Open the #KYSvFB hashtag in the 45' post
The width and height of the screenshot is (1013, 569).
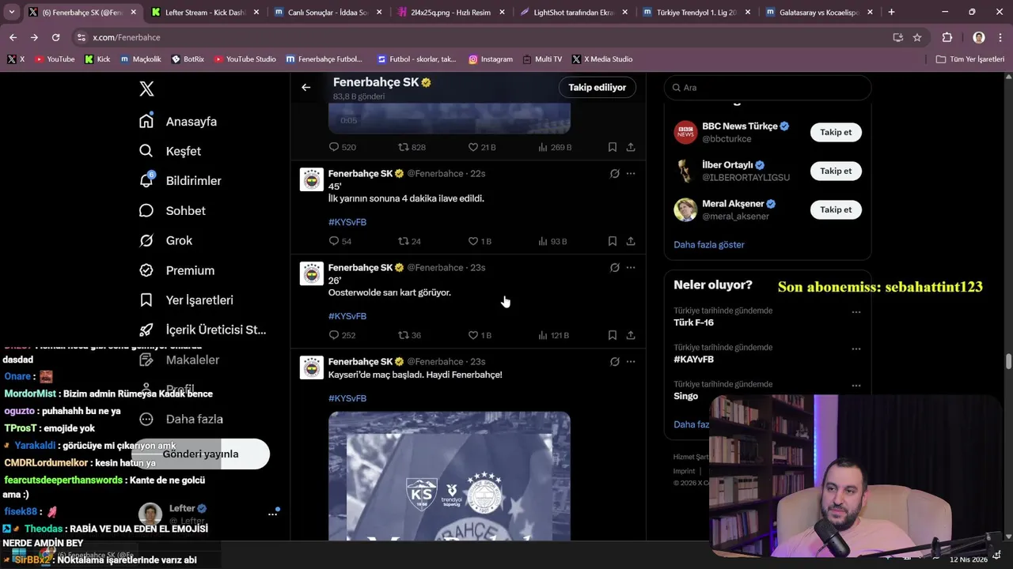click(347, 222)
